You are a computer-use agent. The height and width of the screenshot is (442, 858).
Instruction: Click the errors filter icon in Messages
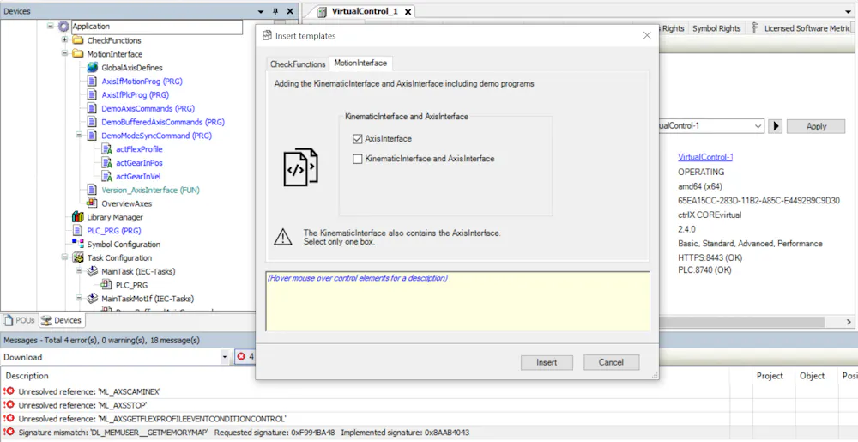point(241,357)
